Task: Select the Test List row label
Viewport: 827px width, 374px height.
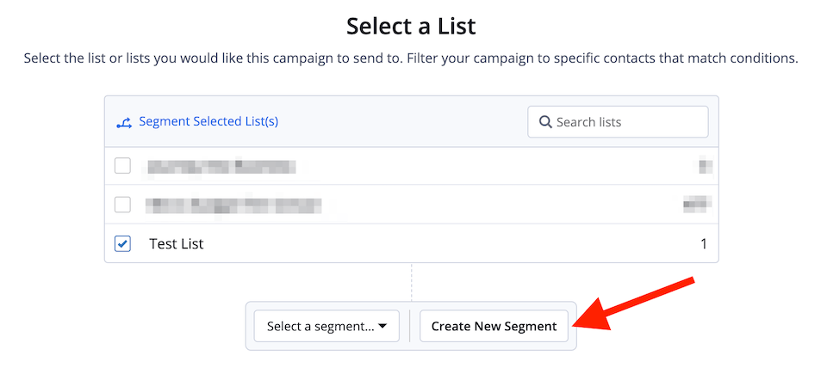Action: (176, 244)
